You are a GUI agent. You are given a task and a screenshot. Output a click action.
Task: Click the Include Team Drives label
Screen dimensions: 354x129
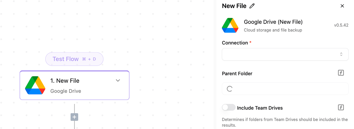[x=260, y=108]
